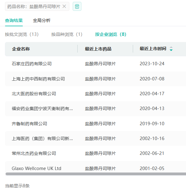
Task: Open 上海上药中西制药有限公司 company entry
Action: click(x=38, y=79)
